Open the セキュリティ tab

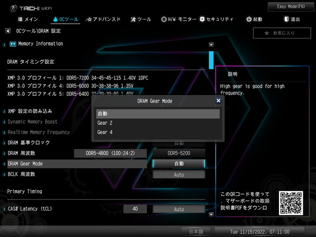click(x=216, y=19)
